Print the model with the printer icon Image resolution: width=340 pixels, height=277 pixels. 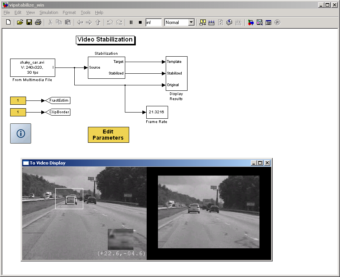click(x=38, y=22)
